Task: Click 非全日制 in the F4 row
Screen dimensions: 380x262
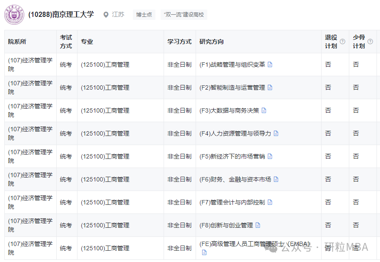Action: [x=179, y=133]
